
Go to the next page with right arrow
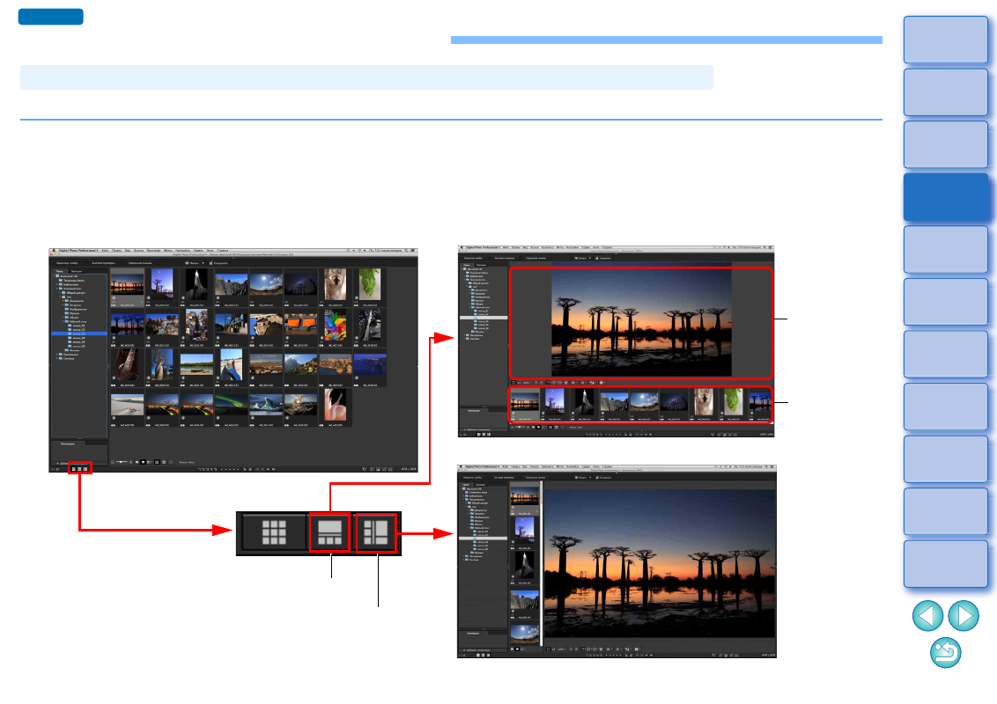(x=964, y=616)
